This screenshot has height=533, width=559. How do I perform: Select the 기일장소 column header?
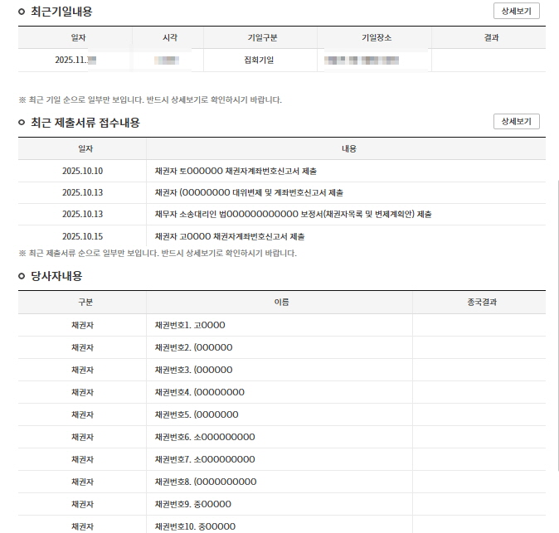(x=374, y=38)
